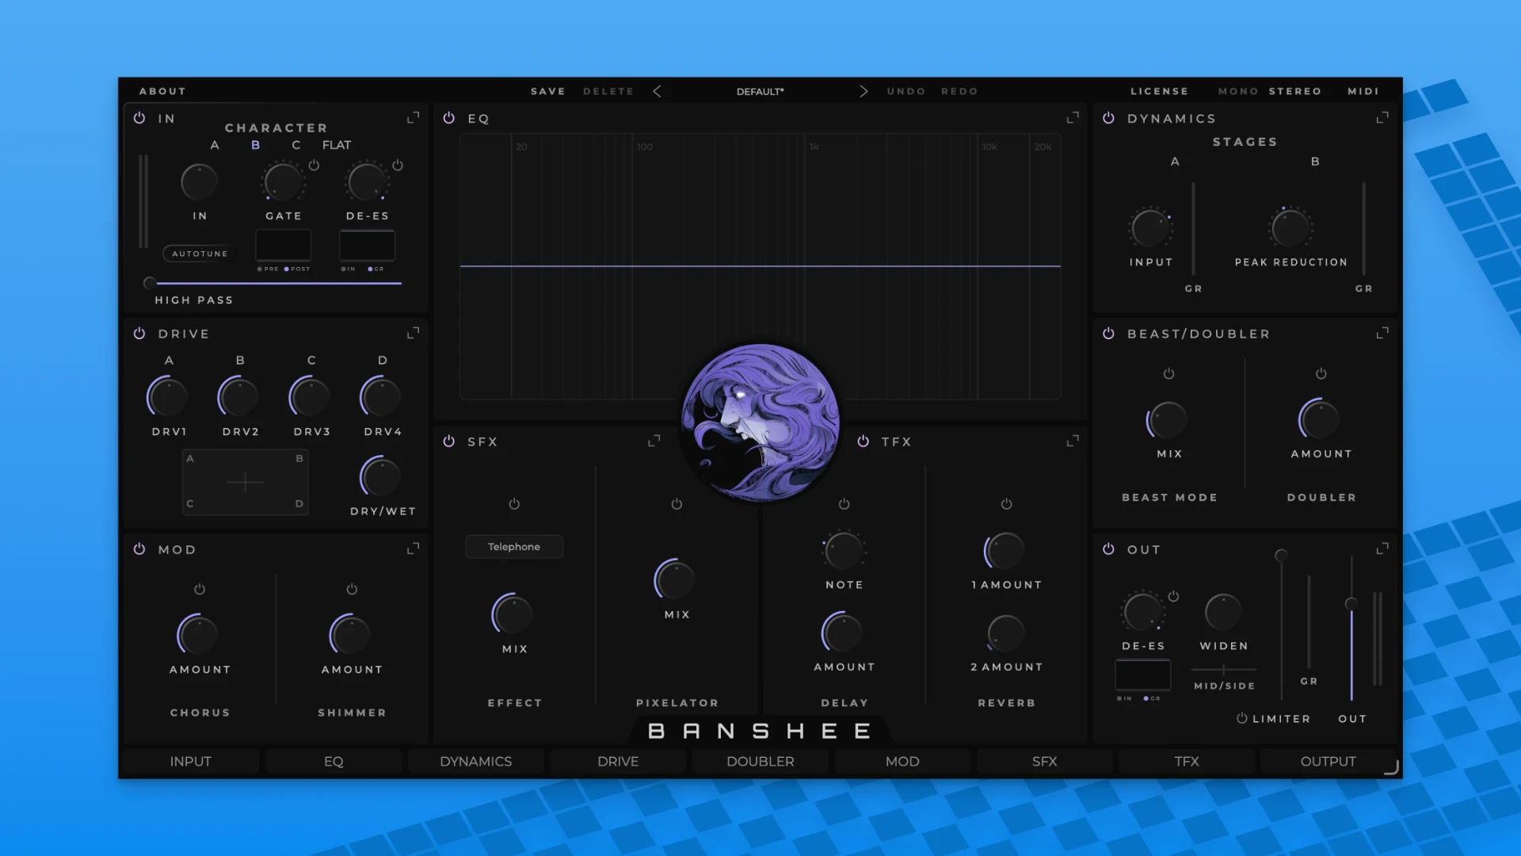Expand the MOD panel with its corner icon
The image size is (1521, 856).
pos(413,548)
